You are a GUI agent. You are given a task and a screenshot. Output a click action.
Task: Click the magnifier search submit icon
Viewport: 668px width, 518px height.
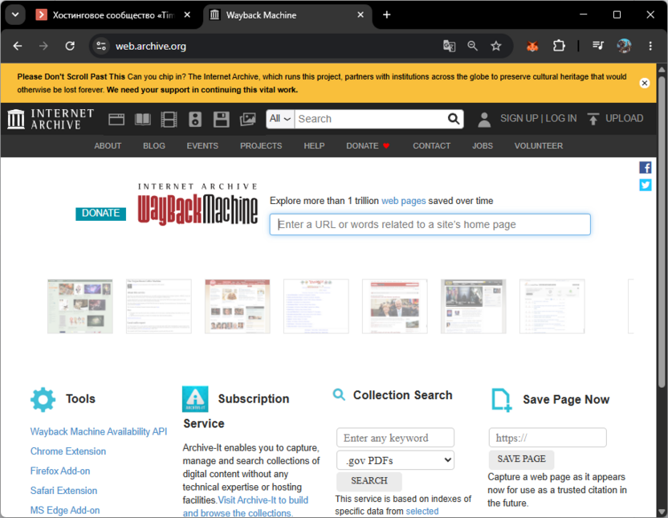454,119
